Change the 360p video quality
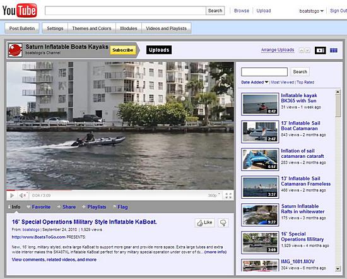Image resolution: width=347 pixels, height=279 pixels. (x=214, y=195)
